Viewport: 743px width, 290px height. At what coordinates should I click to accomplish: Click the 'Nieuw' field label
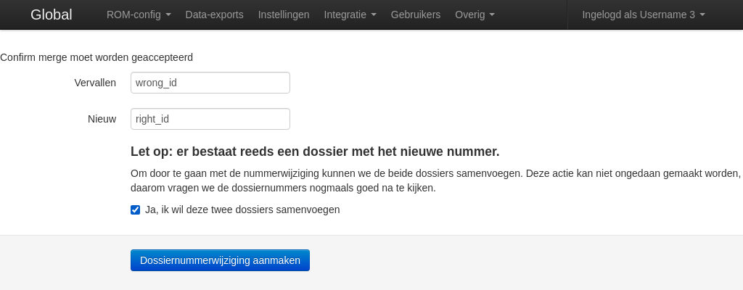102,119
